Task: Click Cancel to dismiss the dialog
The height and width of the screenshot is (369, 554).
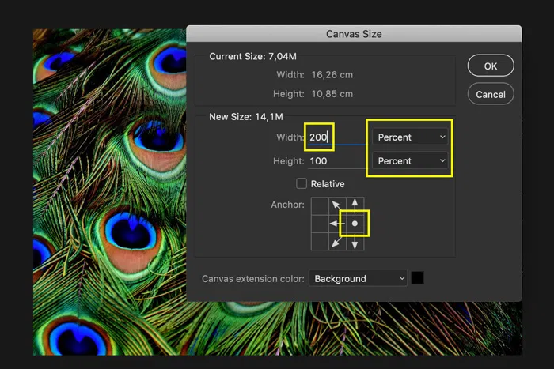Action: point(491,94)
